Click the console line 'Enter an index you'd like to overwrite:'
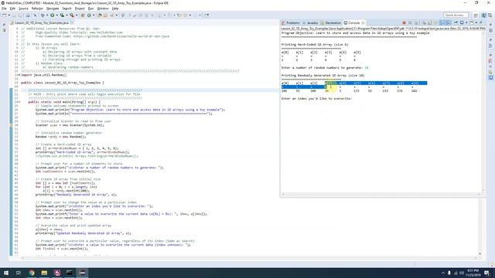This screenshot has height=278, width=495. coord(316,99)
